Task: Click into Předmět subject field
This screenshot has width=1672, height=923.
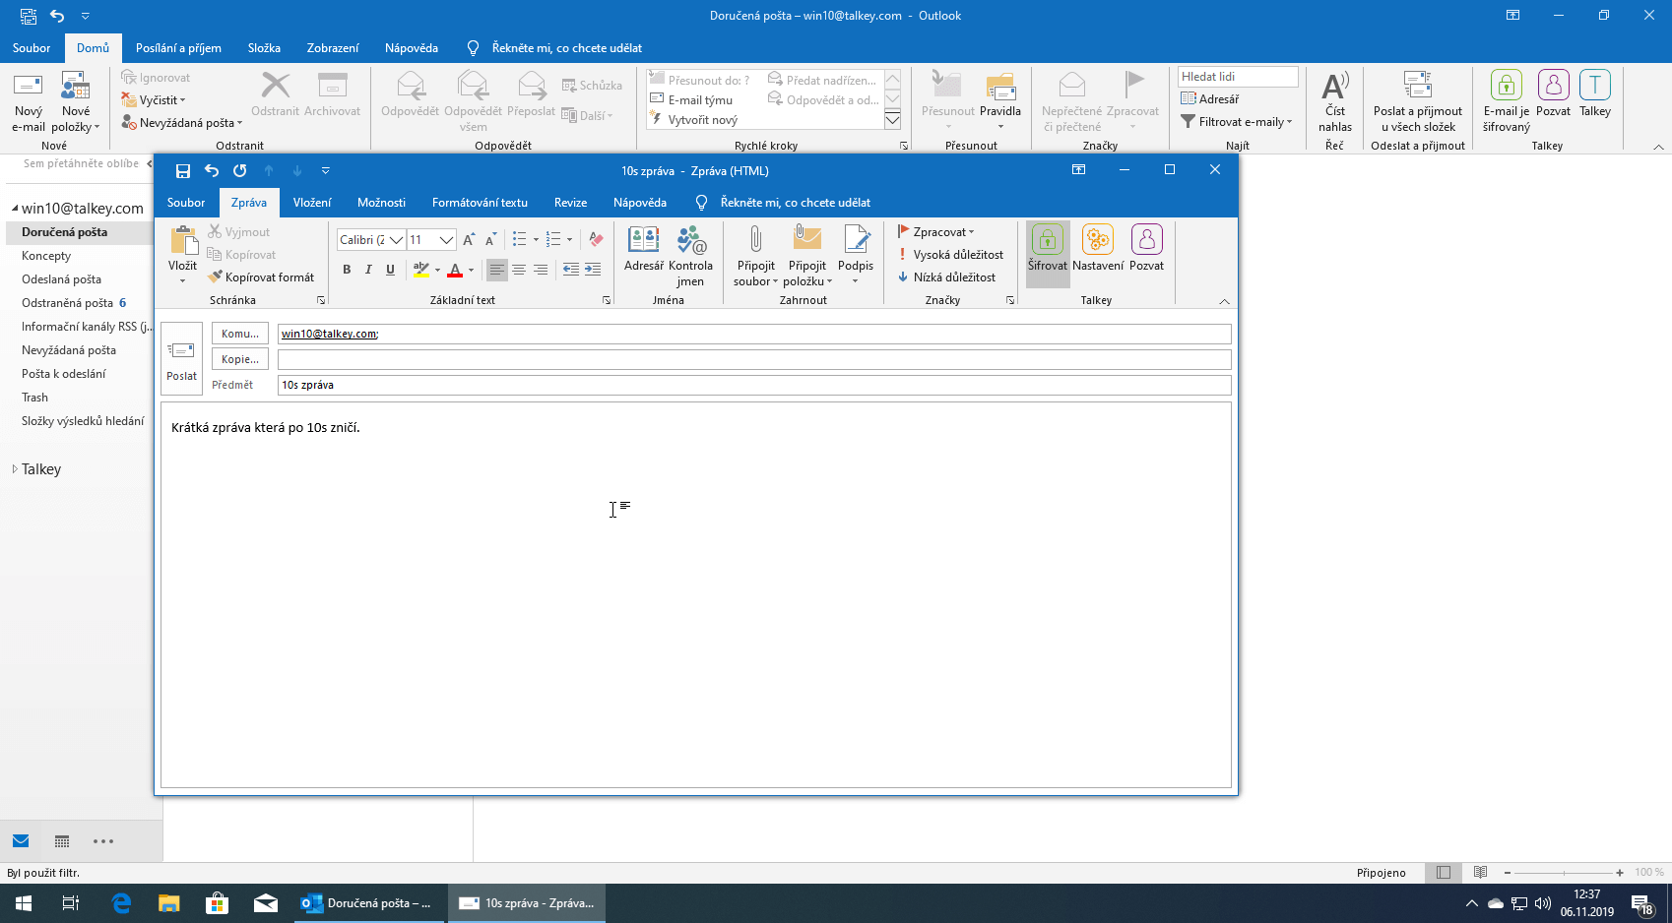Action: click(x=754, y=385)
